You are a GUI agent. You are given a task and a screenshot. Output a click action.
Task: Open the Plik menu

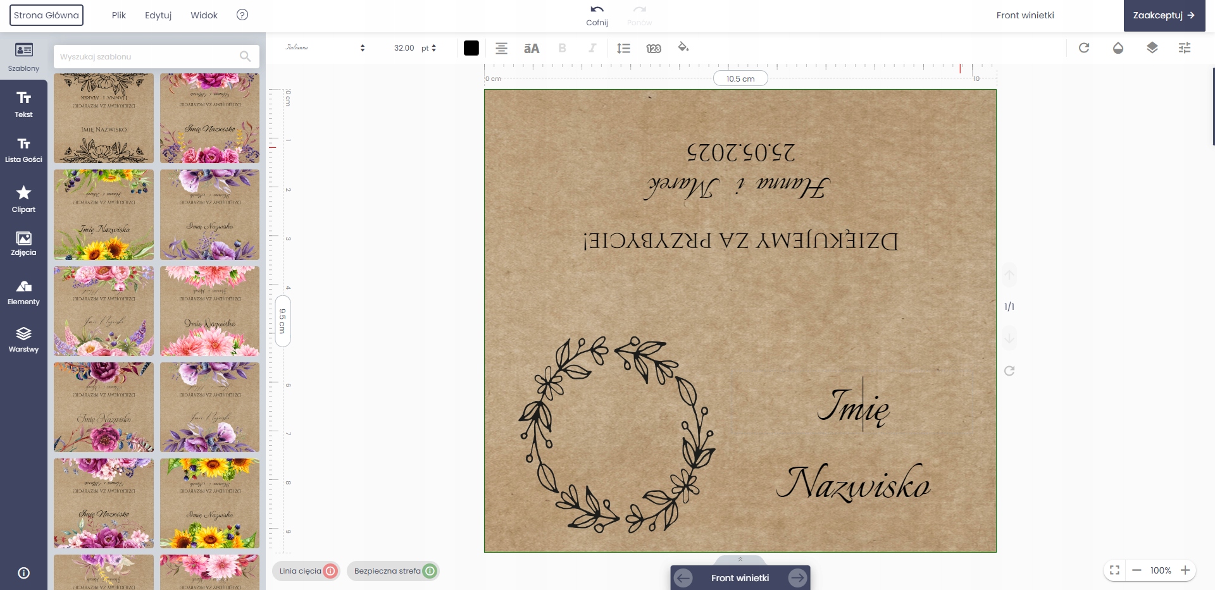pos(119,15)
